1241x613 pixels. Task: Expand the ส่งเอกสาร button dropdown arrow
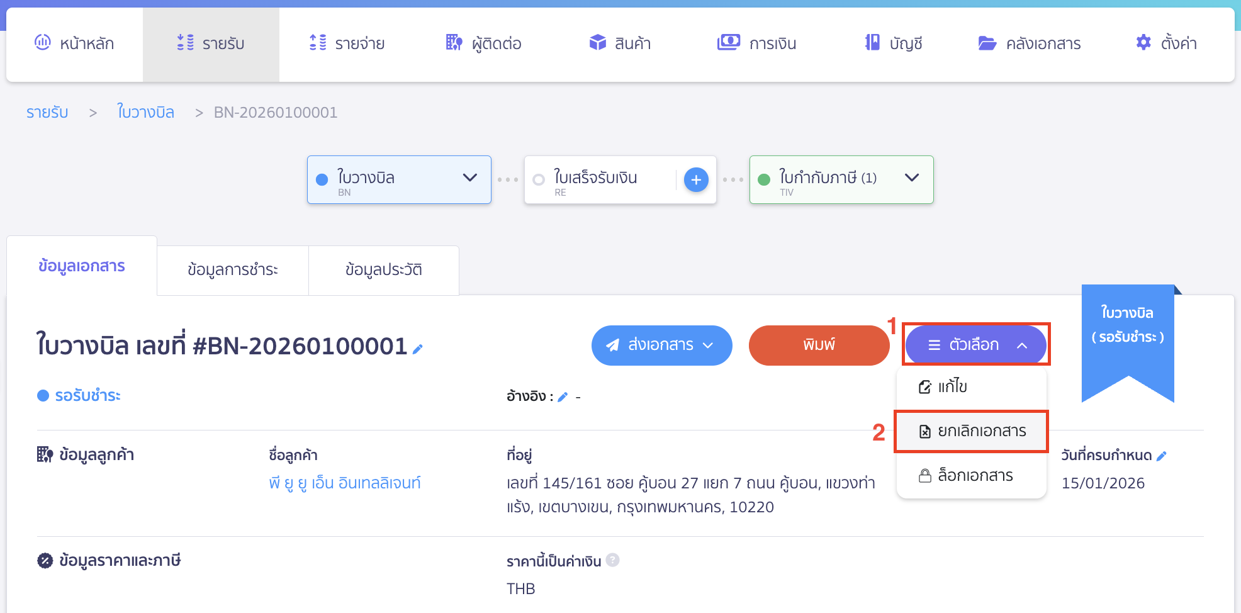pyautogui.click(x=710, y=345)
